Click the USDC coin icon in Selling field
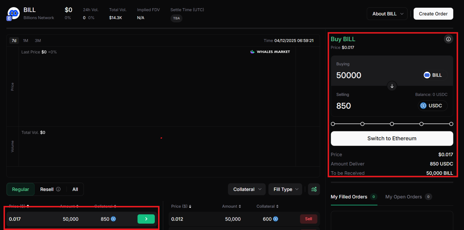 (x=423, y=106)
